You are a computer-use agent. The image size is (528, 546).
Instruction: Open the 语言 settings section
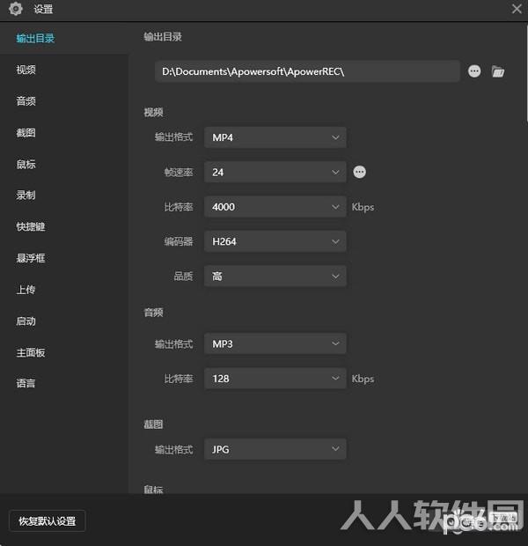point(26,383)
